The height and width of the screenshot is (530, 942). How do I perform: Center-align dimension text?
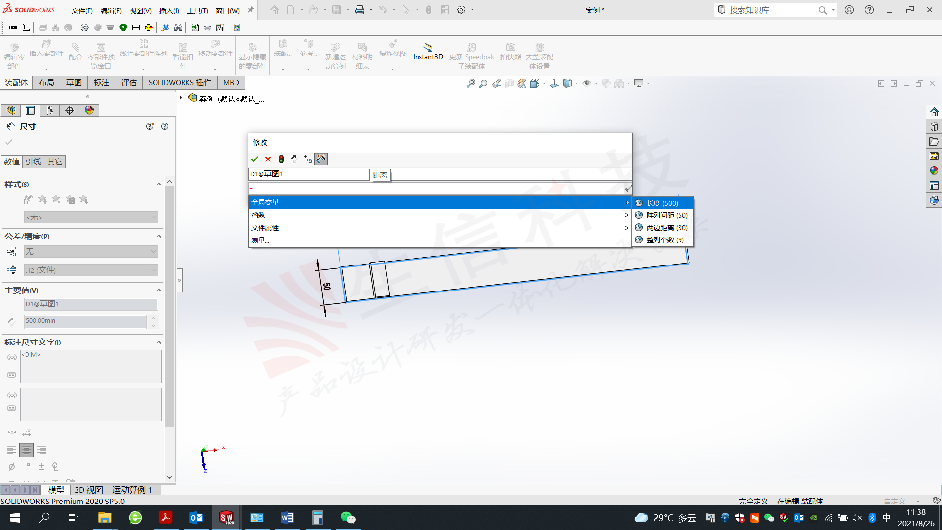click(26, 450)
